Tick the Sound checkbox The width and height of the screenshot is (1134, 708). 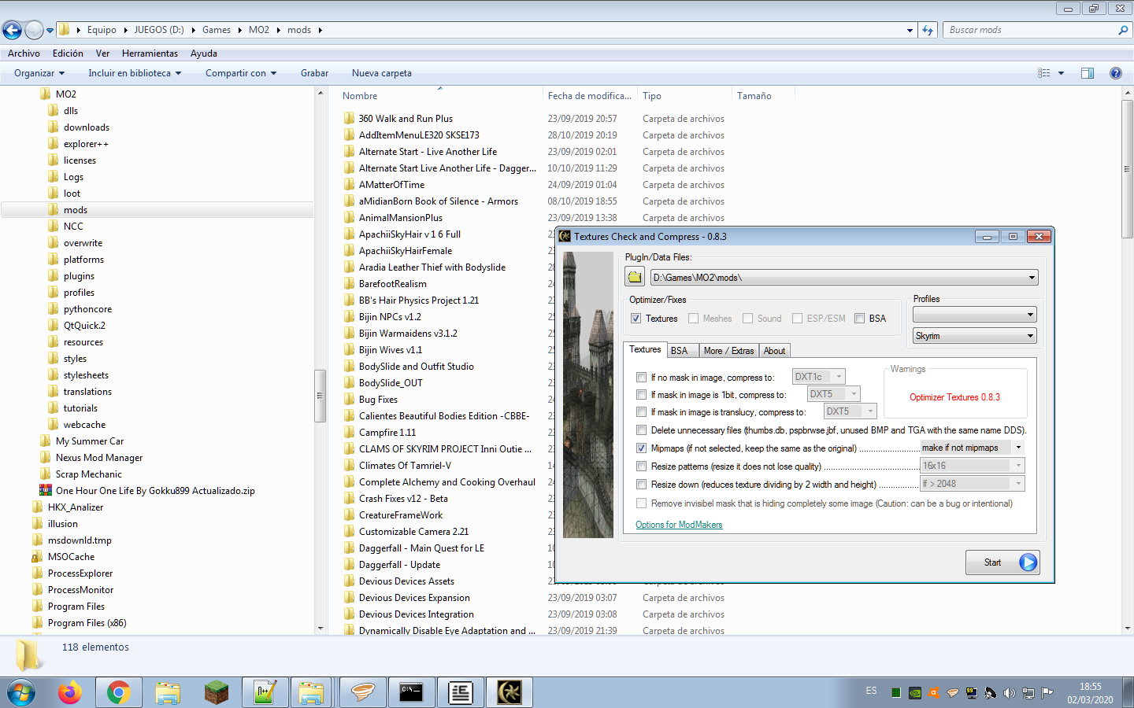click(x=747, y=319)
